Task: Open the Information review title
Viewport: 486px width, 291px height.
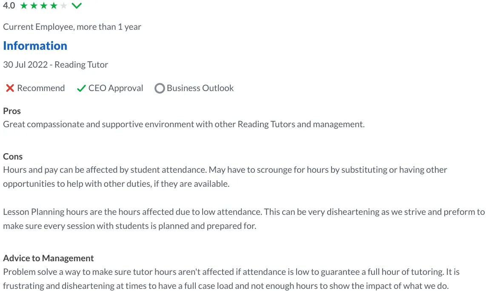Action: pyautogui.click(x=35, y=46)
